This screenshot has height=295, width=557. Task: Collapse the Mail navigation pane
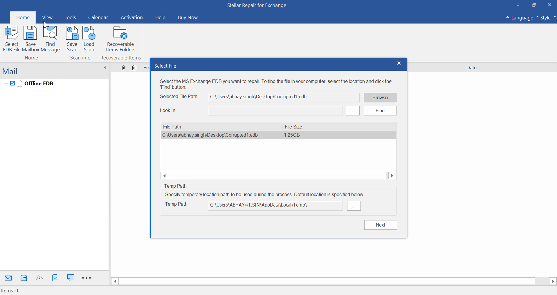point(105,68)
